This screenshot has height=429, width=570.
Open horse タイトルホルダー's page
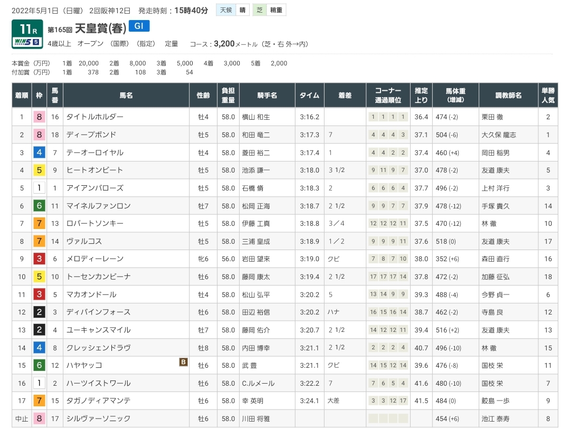(95, 117)
